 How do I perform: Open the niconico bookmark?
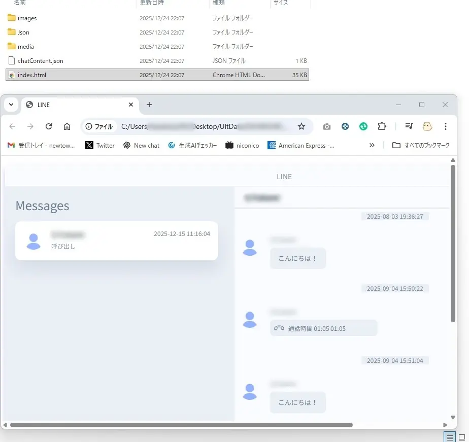point(242,145)
